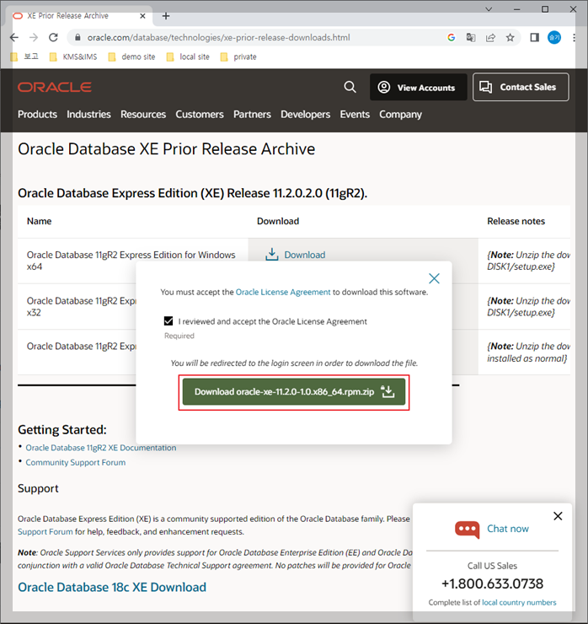Go back to the previous page

(14, 37)
